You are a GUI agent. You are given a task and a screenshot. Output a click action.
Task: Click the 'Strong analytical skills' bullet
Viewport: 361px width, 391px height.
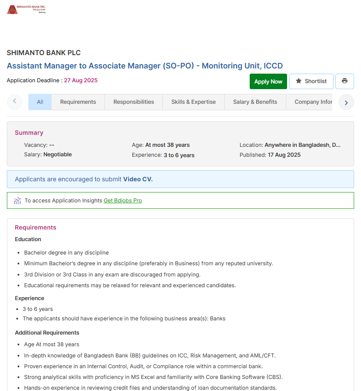(153, 377)
